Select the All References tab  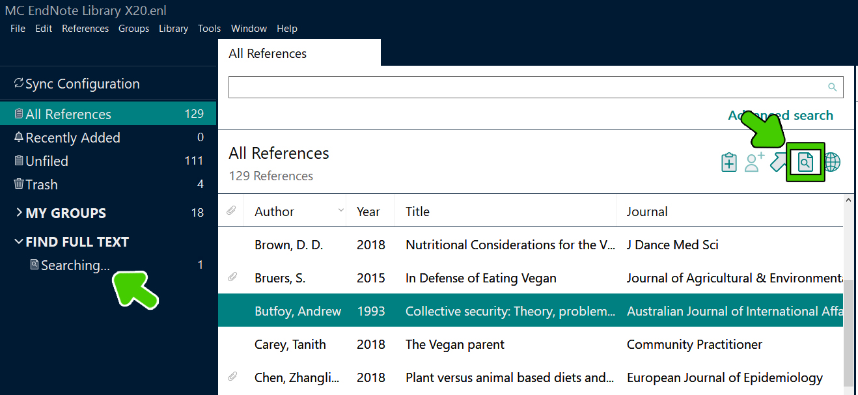click(299, 53)
